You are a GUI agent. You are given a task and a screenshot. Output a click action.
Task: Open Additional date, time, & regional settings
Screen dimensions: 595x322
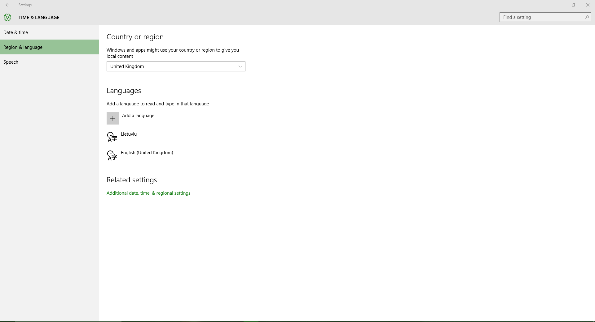pos(148,193)
